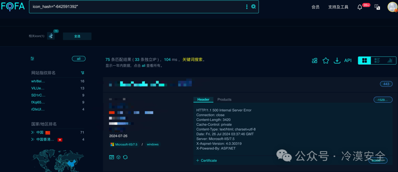
Task: Run the search with magnifier icon
Action: click(253, 7)
